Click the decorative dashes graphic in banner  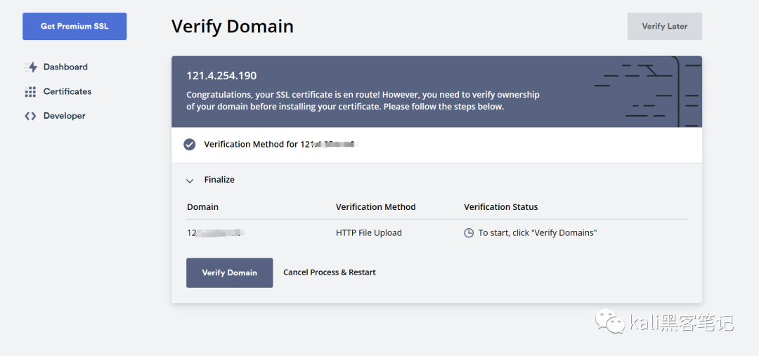(x=647, y=91)
